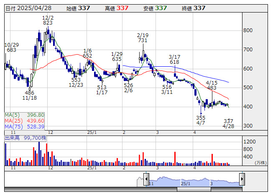Click the 1200 volume axis label
273x196 pixels.
250,142
